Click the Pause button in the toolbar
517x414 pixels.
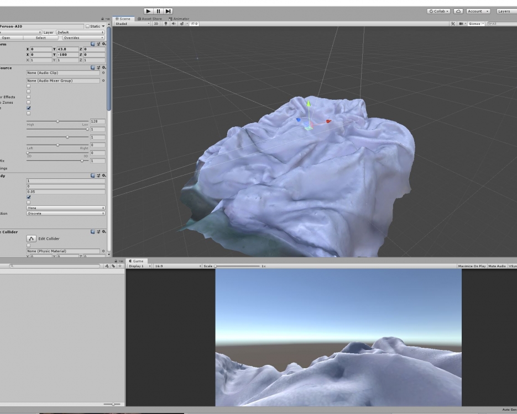(x=158, y=11)
